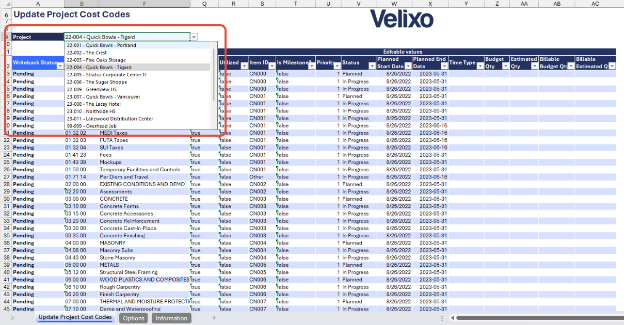Open the Writeback Status filter arrow
624x325 pixels.
point(60,67)
